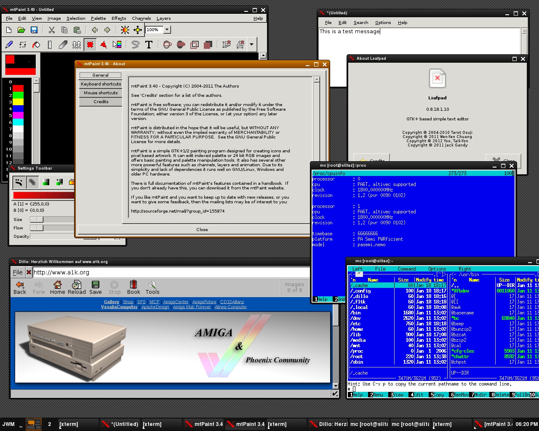The width and height of the screenshot is (539, 431).
Task: Open the Effects menu in mtPaint
Action: [119, 19]
